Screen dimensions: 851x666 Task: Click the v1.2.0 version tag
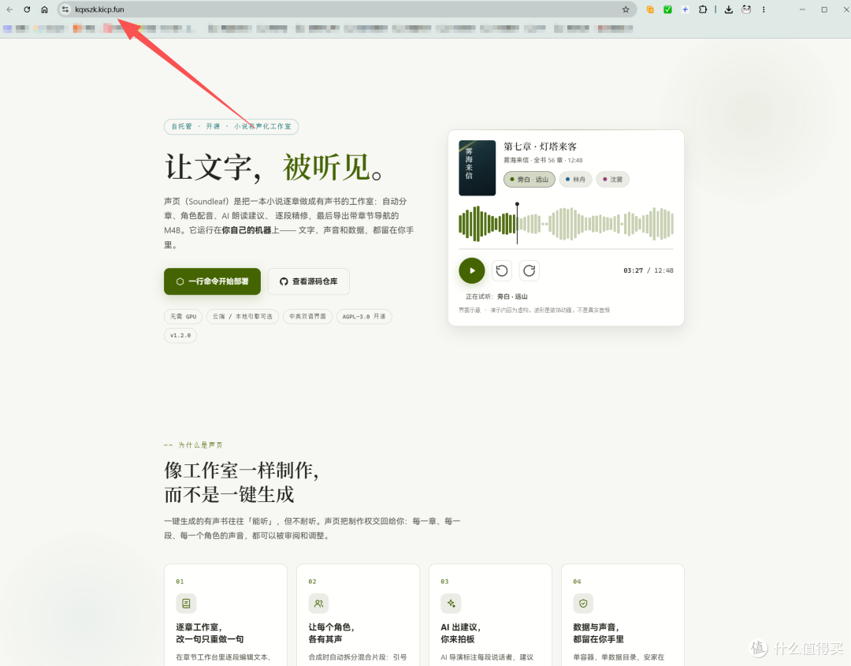click(180, 336)
